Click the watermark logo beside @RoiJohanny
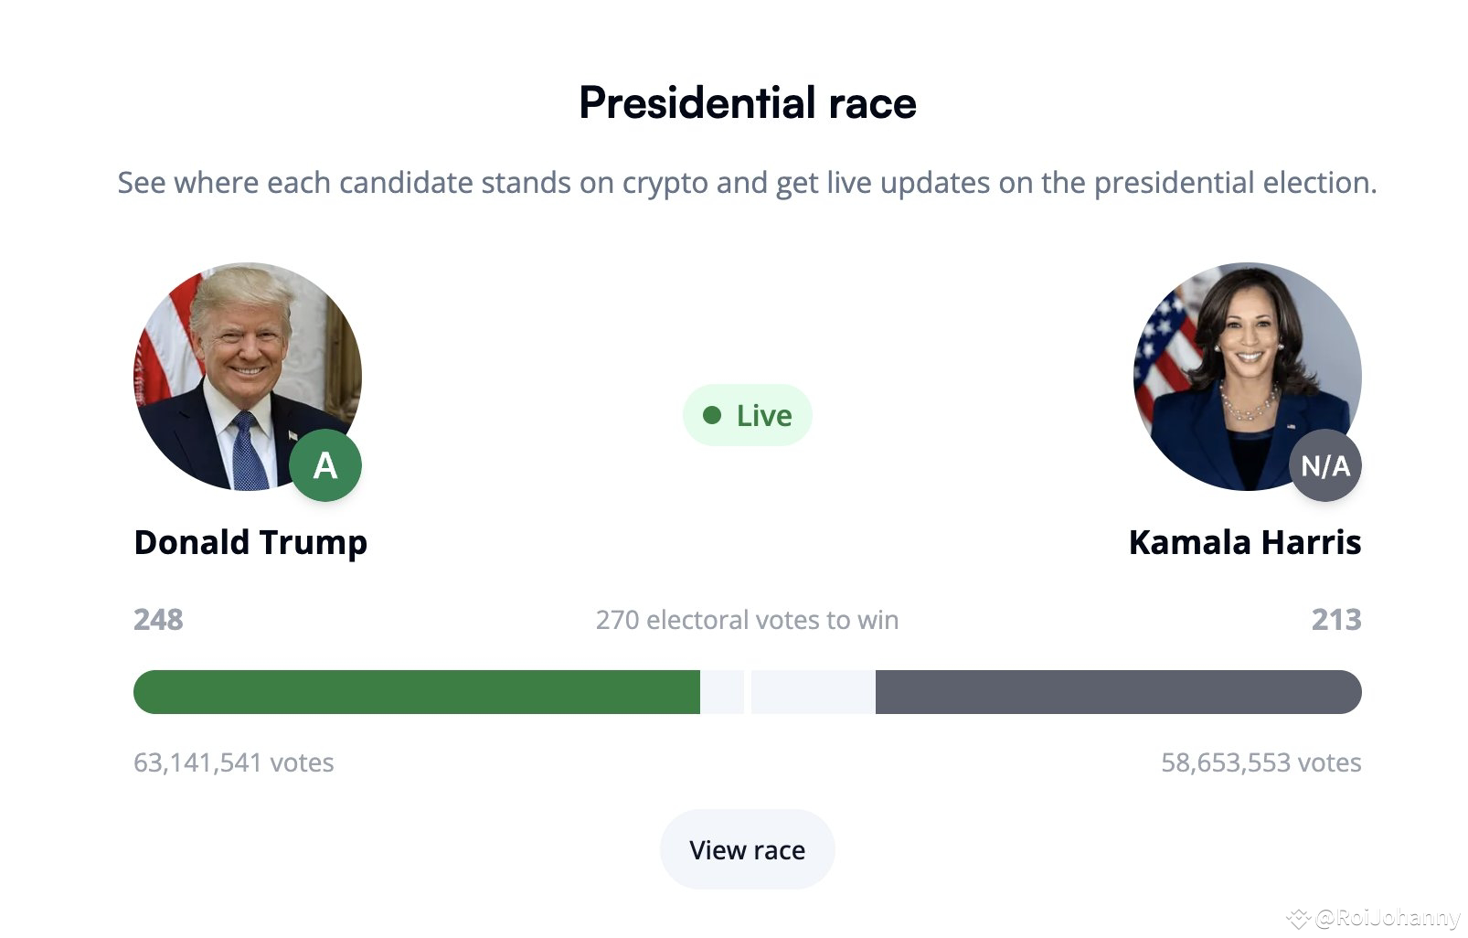Viewport: 1468px width, 938px height. coord(1298,917)
